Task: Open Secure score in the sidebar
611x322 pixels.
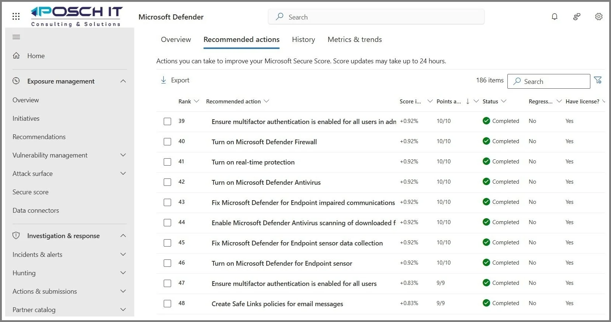Action: [x=30, y=192]
